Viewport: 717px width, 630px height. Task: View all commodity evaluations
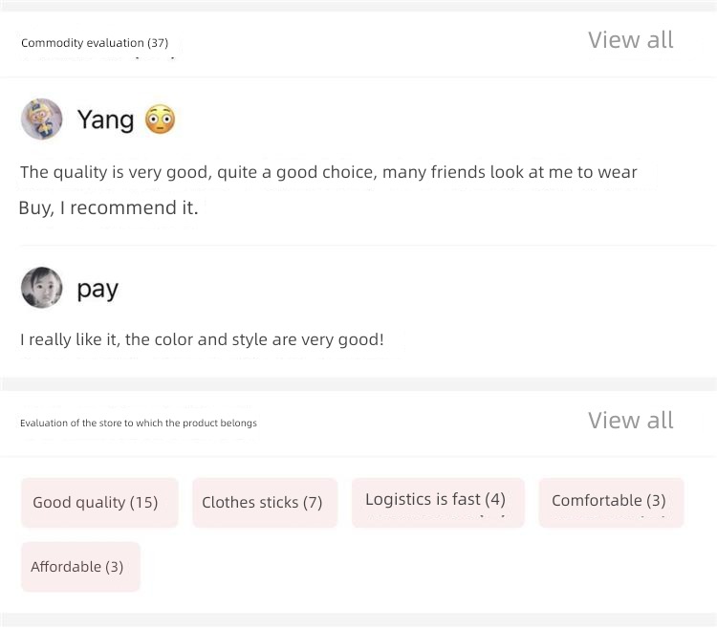[x=630, y=40]
